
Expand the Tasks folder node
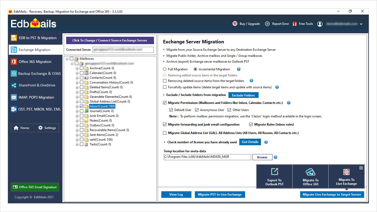coord(77,144)
